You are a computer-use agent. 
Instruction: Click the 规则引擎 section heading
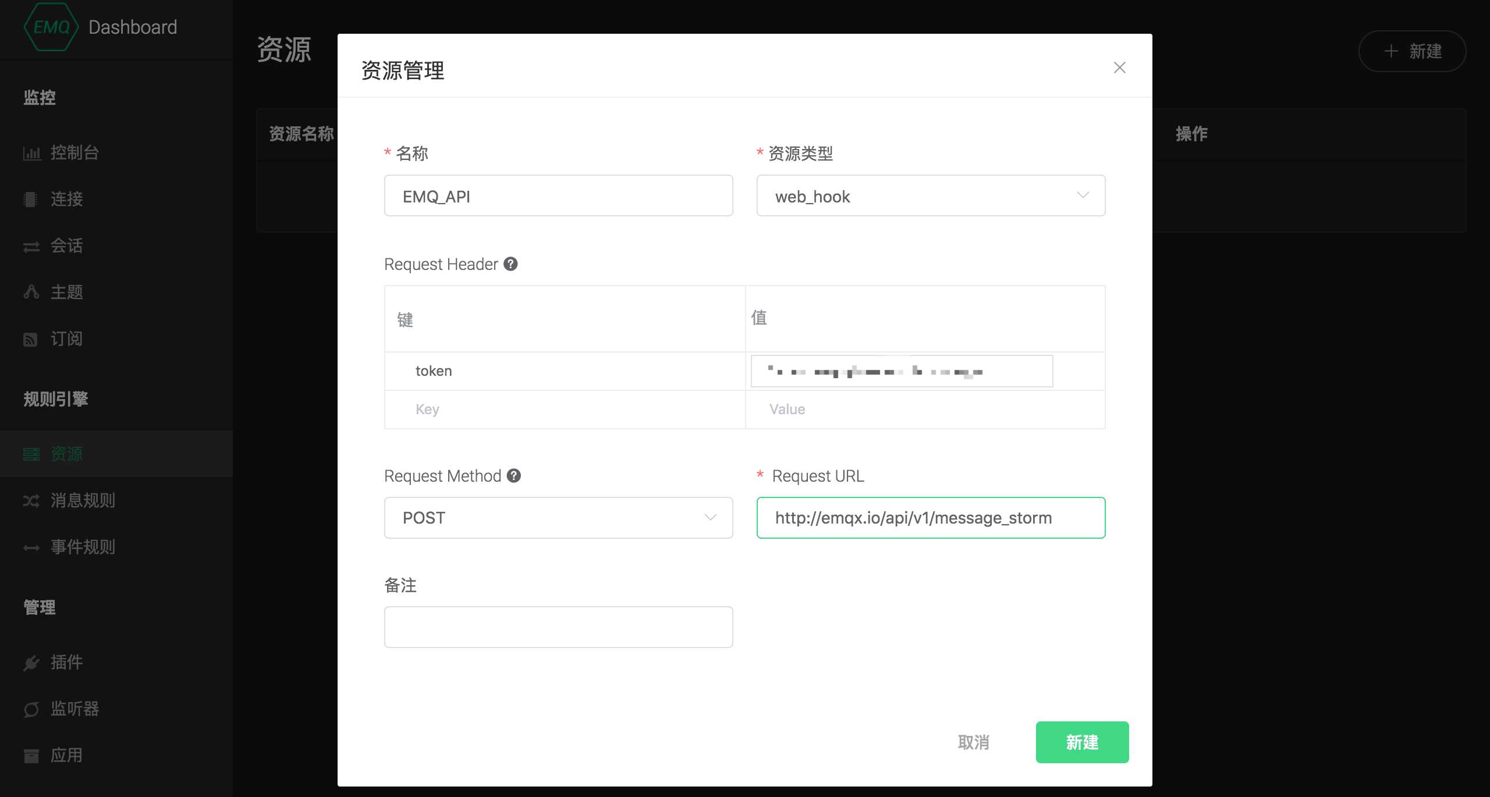(56, 399)
